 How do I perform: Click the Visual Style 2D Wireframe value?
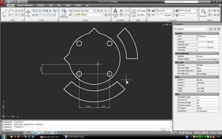[208, 111]
